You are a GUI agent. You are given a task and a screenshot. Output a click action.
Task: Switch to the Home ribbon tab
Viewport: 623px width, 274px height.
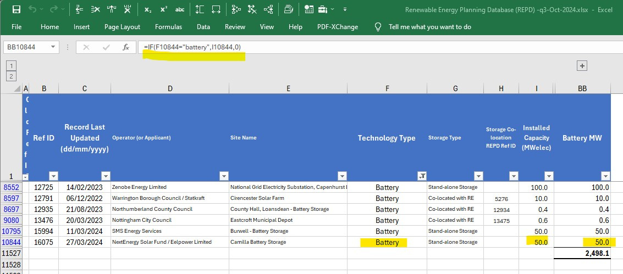point(49,26)
